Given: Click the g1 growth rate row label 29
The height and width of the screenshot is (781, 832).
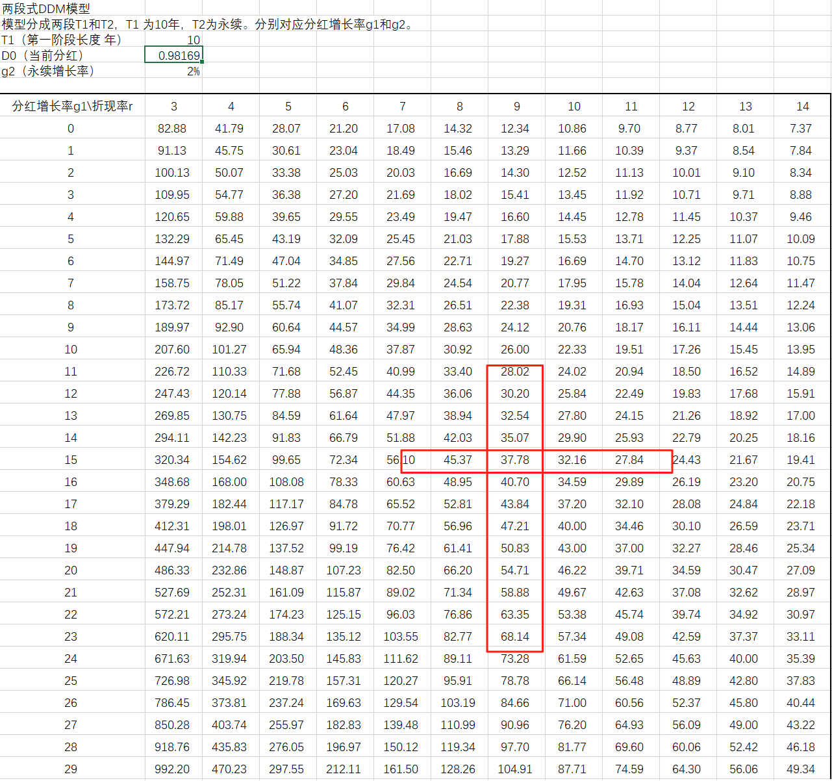Looking at the screenshot, I should pyautogui.click(x=73, y=769).
